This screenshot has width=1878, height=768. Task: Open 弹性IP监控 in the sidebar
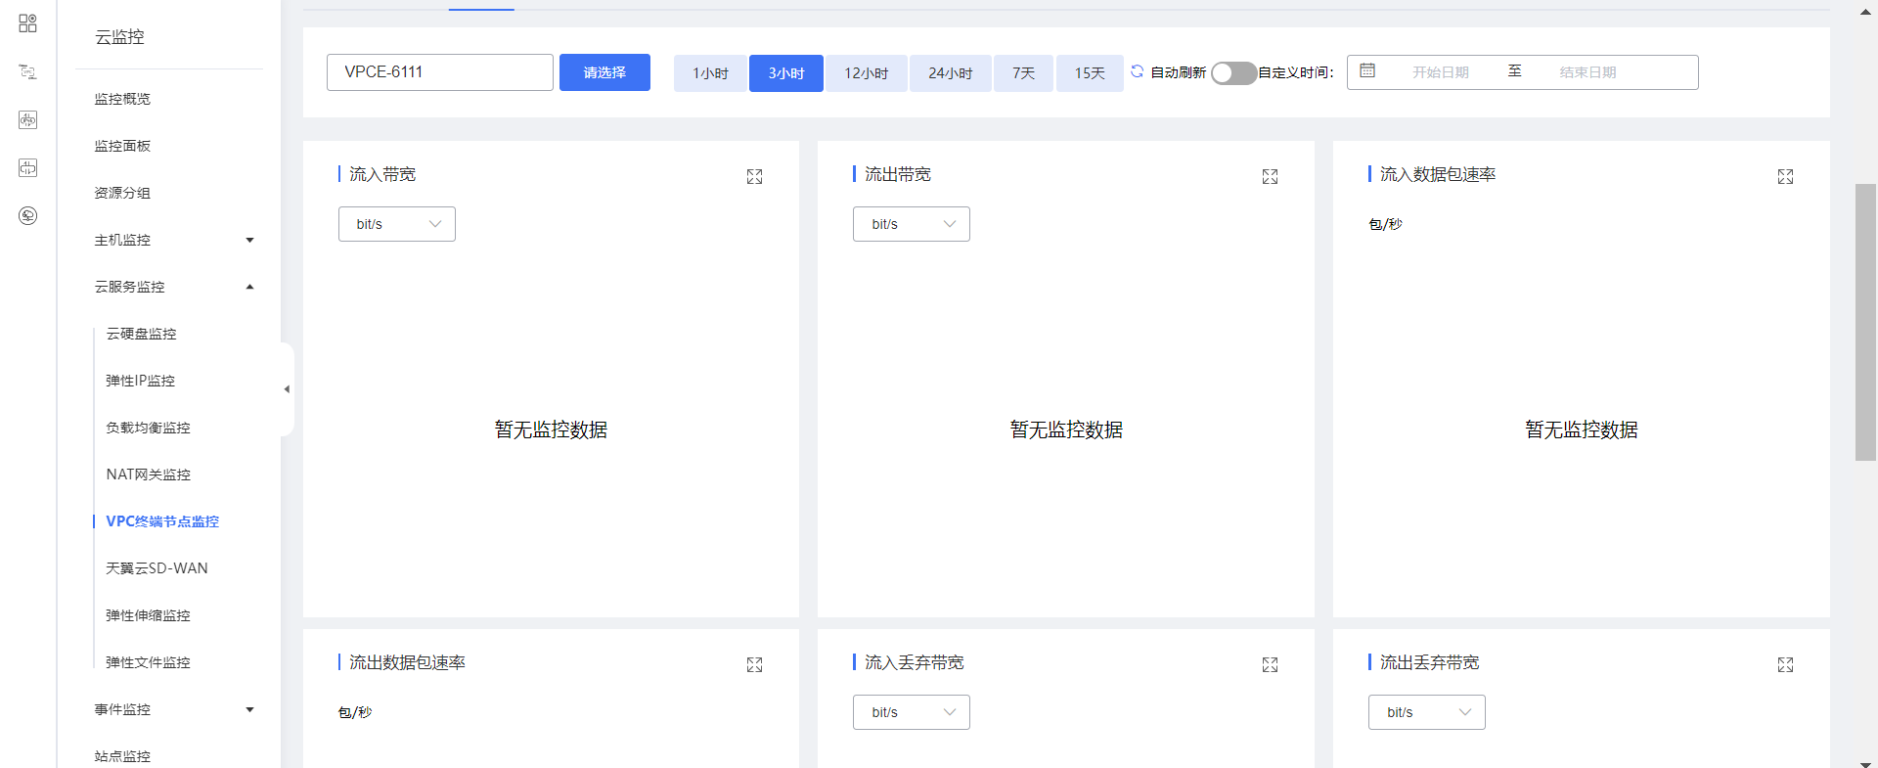click(x=141, y=381)
